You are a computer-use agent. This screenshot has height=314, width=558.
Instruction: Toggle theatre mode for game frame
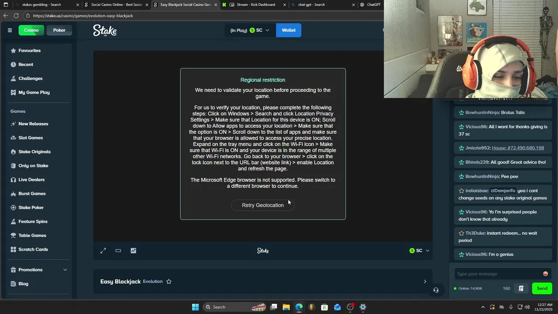[x=118, y=251]
